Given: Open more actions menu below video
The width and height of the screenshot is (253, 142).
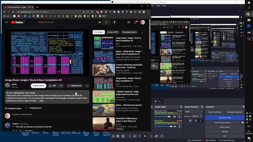Looking at the screenshot, I should [x=87, y=86].
